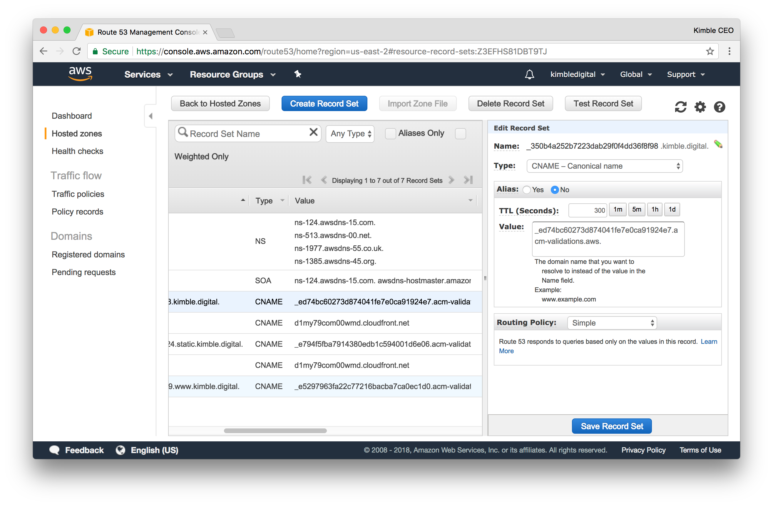Open Health checks in the sidebar
The image size is (773, 506).
(77, 151)
